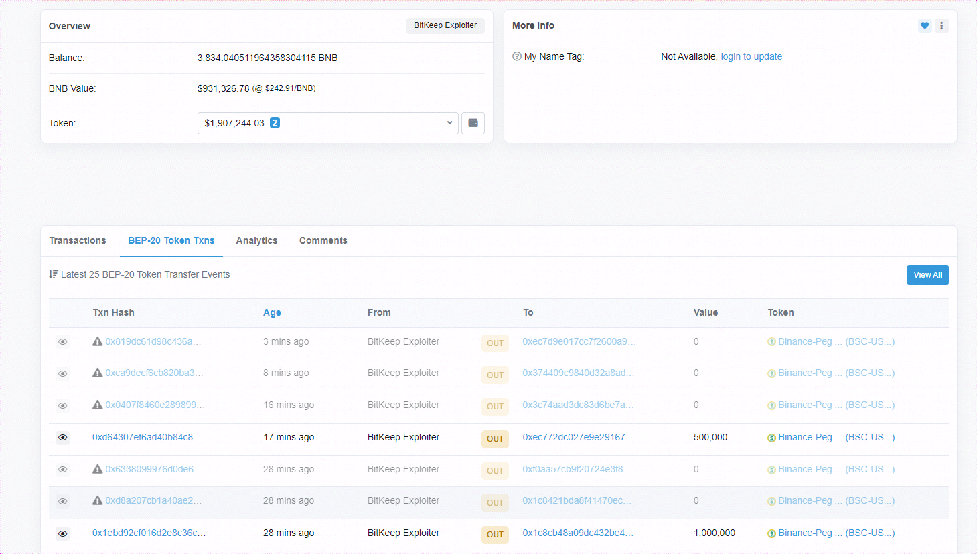Toggle eye view for 0xd64307ef6ad40b84c8 transaction

click(x=62, y=438)
